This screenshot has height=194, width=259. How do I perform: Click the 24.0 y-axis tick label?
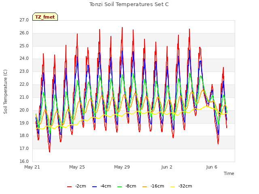[x=24, y=59]
